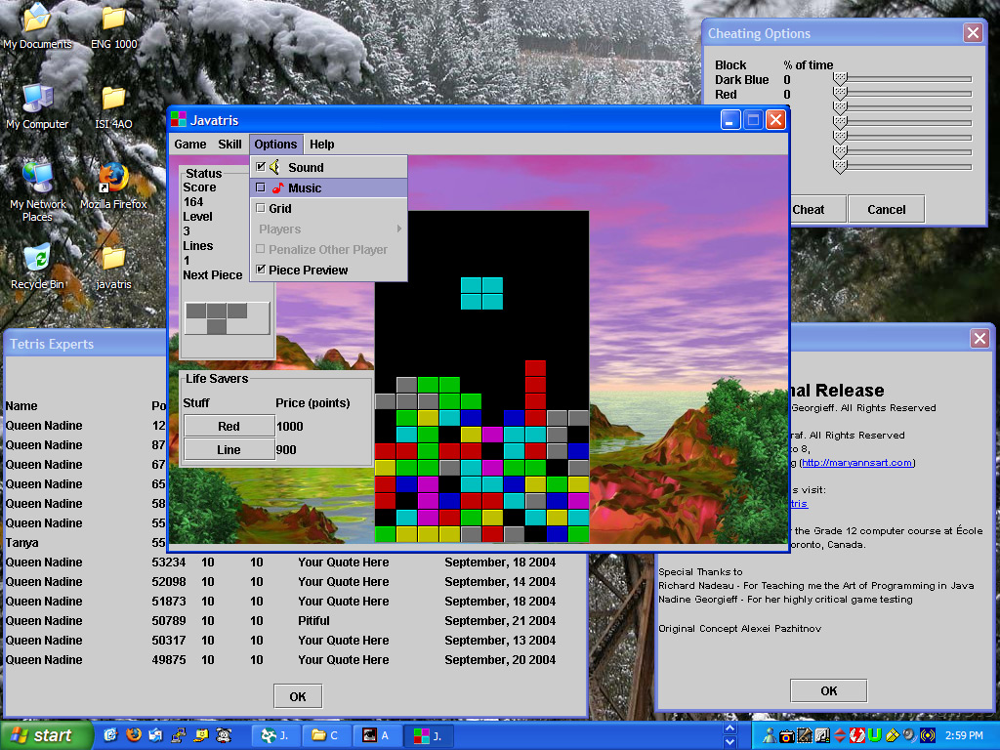This screenshot has width=1000, height=750.
Task: Close the Options menu
Action: tap(275, 145)
